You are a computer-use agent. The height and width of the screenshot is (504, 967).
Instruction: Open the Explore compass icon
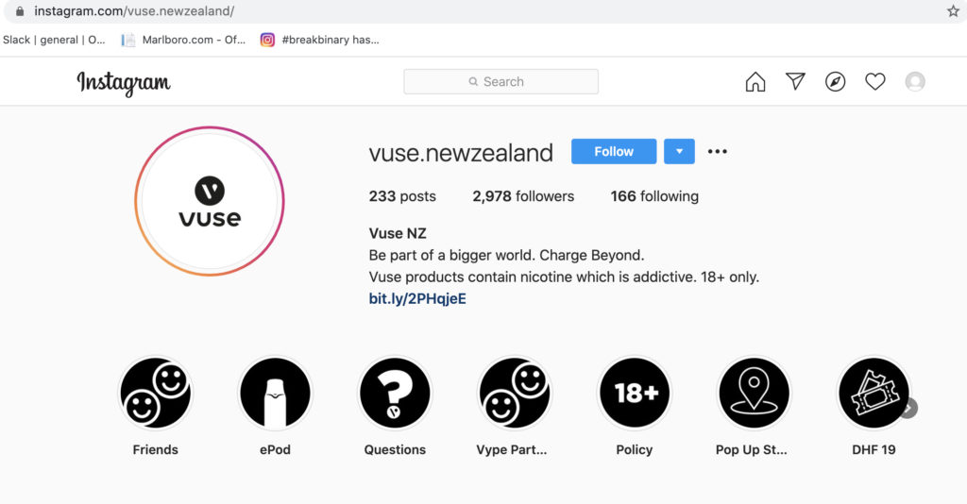click(x=835, y=82)
